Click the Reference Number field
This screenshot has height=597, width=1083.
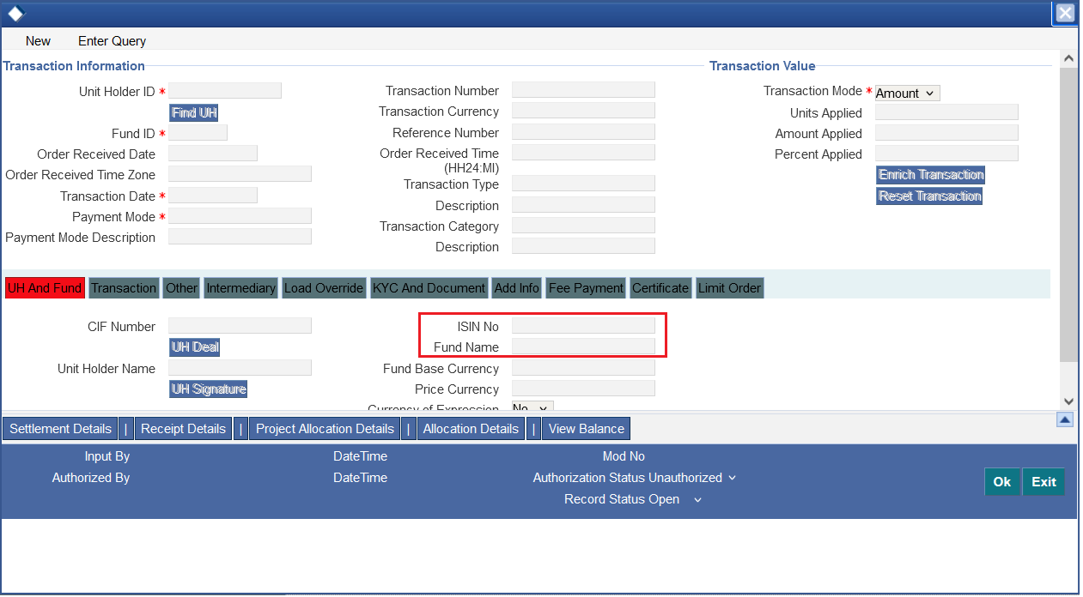583,132
